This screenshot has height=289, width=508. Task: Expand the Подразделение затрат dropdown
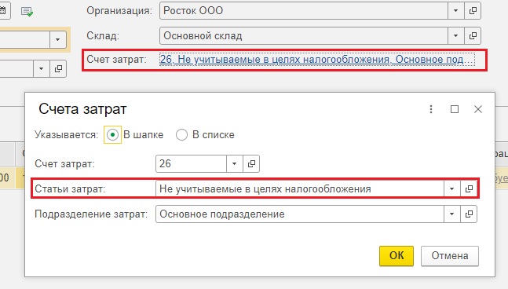[452, 214]
